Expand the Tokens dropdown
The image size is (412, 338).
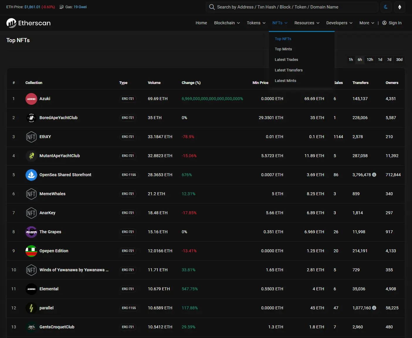[x=256, y=23]
